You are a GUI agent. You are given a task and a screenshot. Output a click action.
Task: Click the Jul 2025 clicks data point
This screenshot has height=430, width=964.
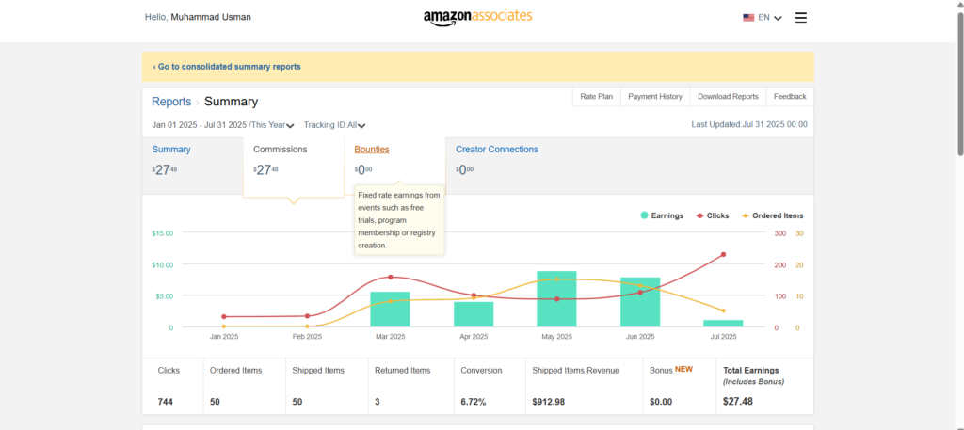click(723, 254)
